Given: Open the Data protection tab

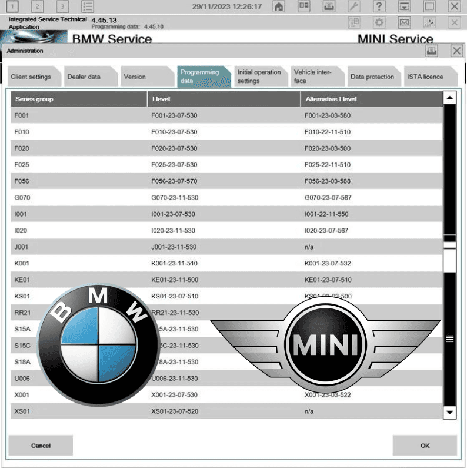Looking at the screenshot, I should pos(374,77).
